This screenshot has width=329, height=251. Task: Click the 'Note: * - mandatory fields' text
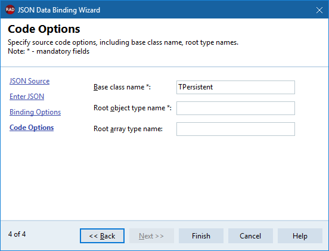click(49, 51)
